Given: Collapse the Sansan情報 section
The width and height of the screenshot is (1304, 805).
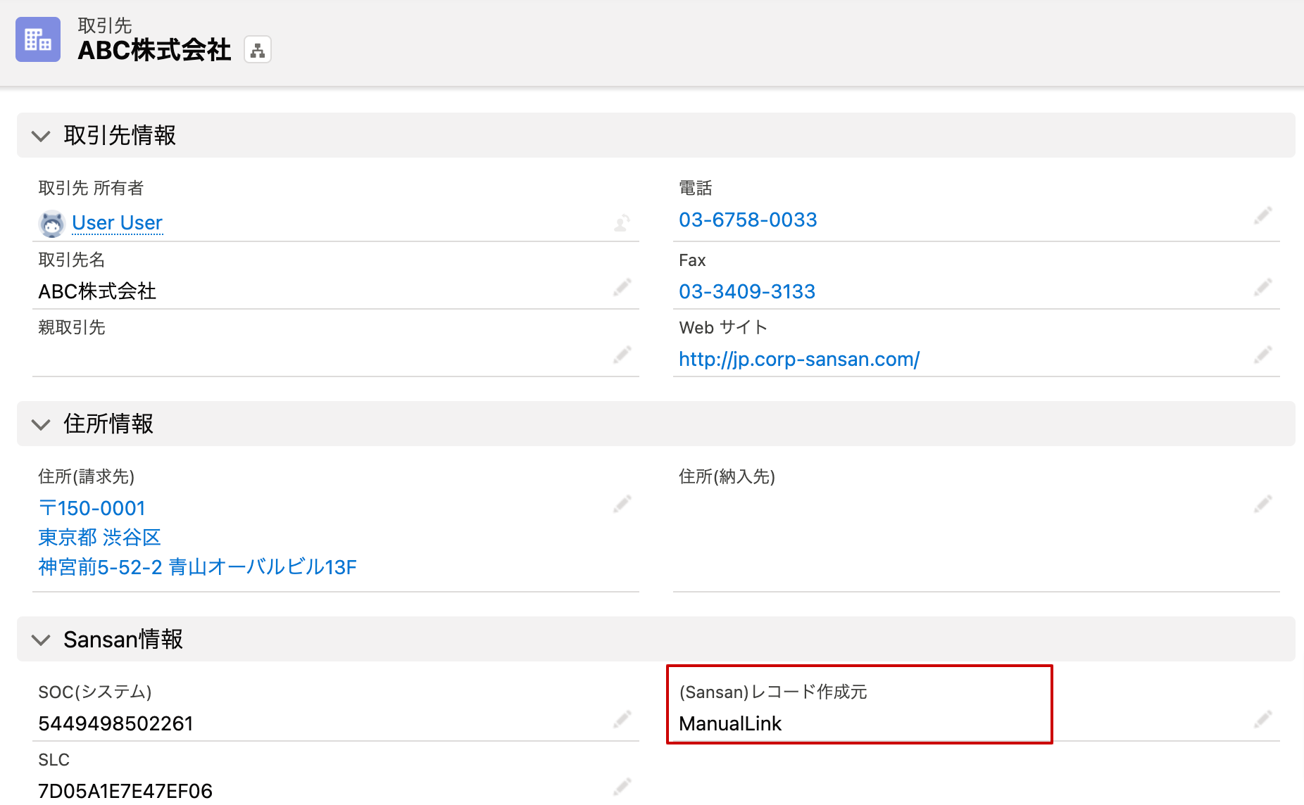Looking at the screenshot, I should click(x=42, y=640).
